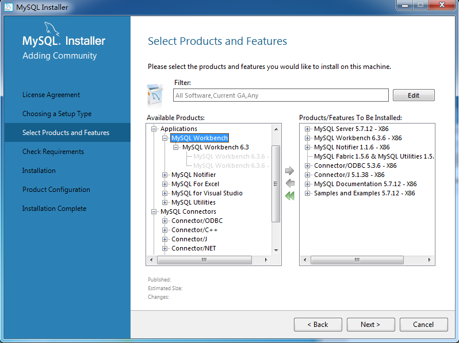Select Connector/NET tree item
The width and height of the screenshot is (459, 343).
pyautogui.click(x=194, y=249)
